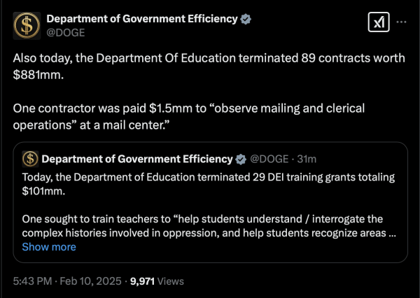Click the main post text about 89 contracts

click(x=209, y=66)
